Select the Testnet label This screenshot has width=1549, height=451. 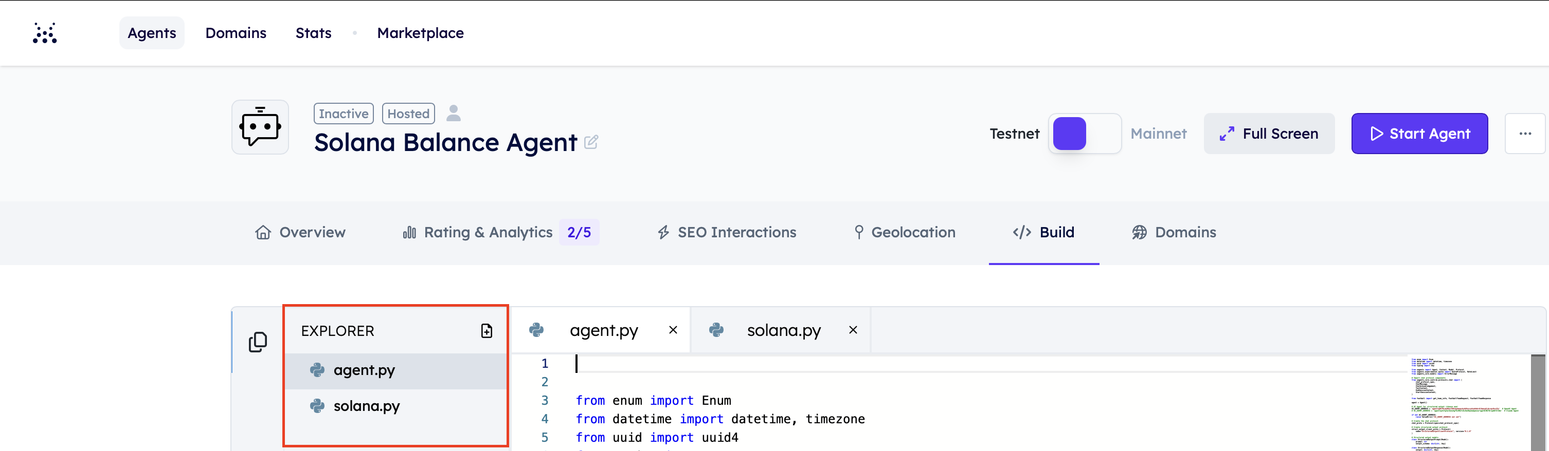point(1015,134)
